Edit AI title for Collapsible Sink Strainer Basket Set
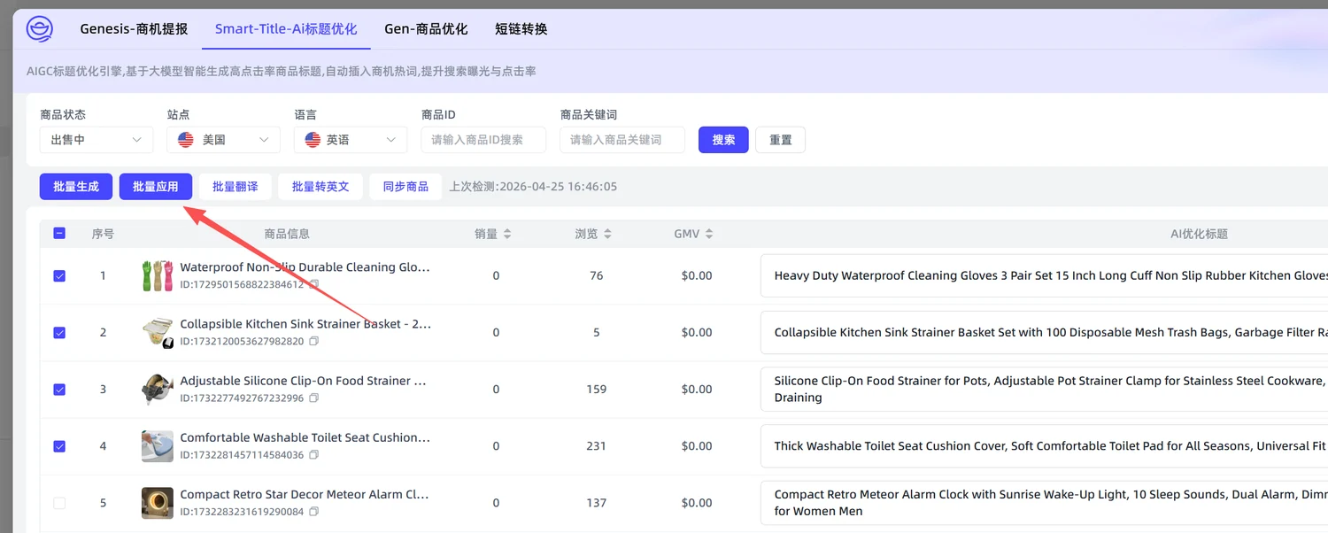 coord(1044,332)
